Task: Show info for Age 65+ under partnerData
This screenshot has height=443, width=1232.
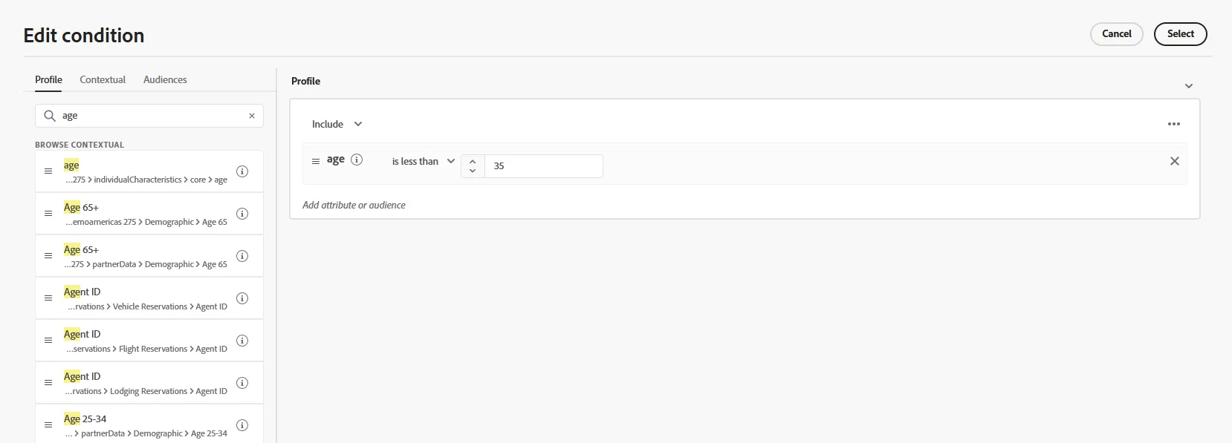Action: pos(242,256)
